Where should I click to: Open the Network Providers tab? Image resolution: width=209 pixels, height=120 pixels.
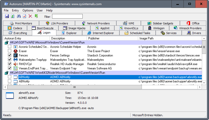(96, 23)
